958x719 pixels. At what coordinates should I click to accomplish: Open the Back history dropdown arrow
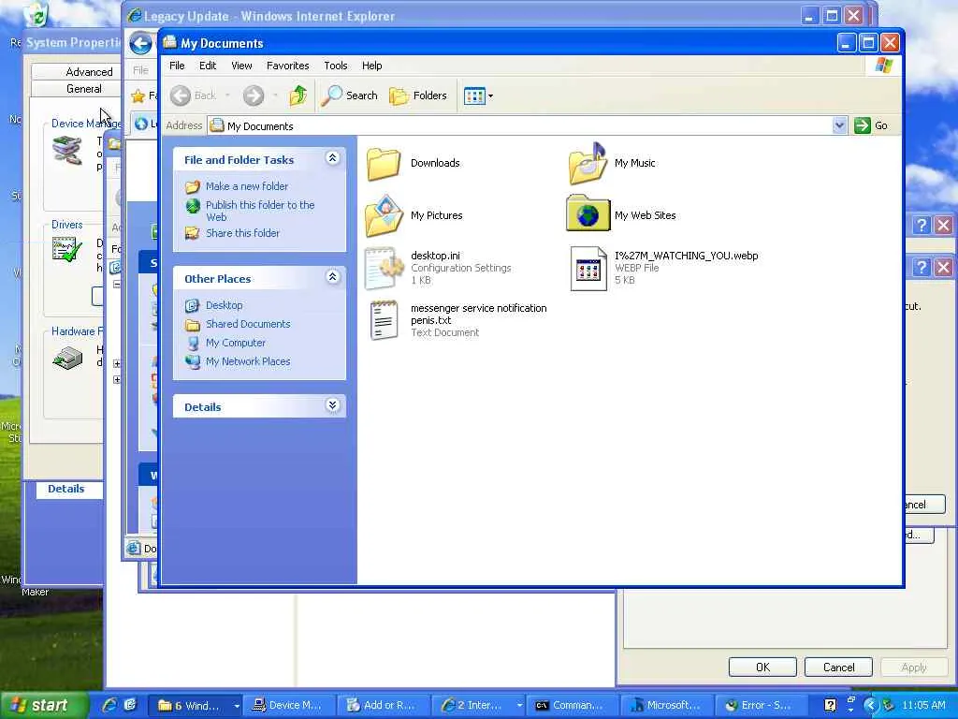click(227, 95)
